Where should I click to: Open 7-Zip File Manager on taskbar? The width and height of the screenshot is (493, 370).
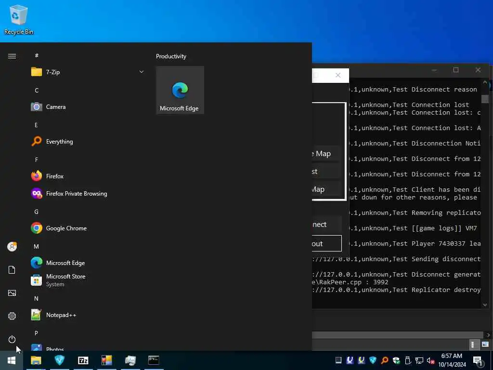coord(83,360)
